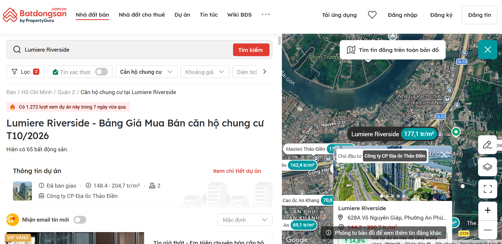Image resolution: width=502 pixels, height=244 pixels.
Task: Click Quận 2 breadcrumb
Action: 66,92
